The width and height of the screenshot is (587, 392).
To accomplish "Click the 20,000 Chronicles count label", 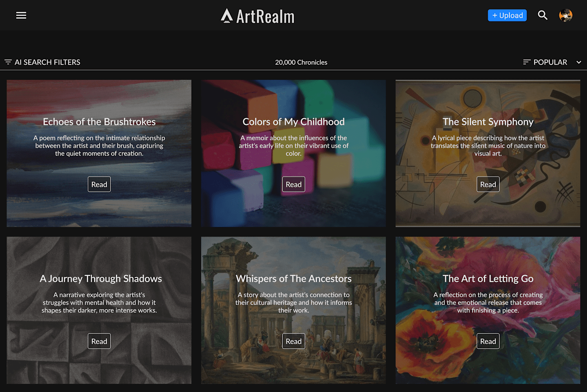I will point(301,62).
